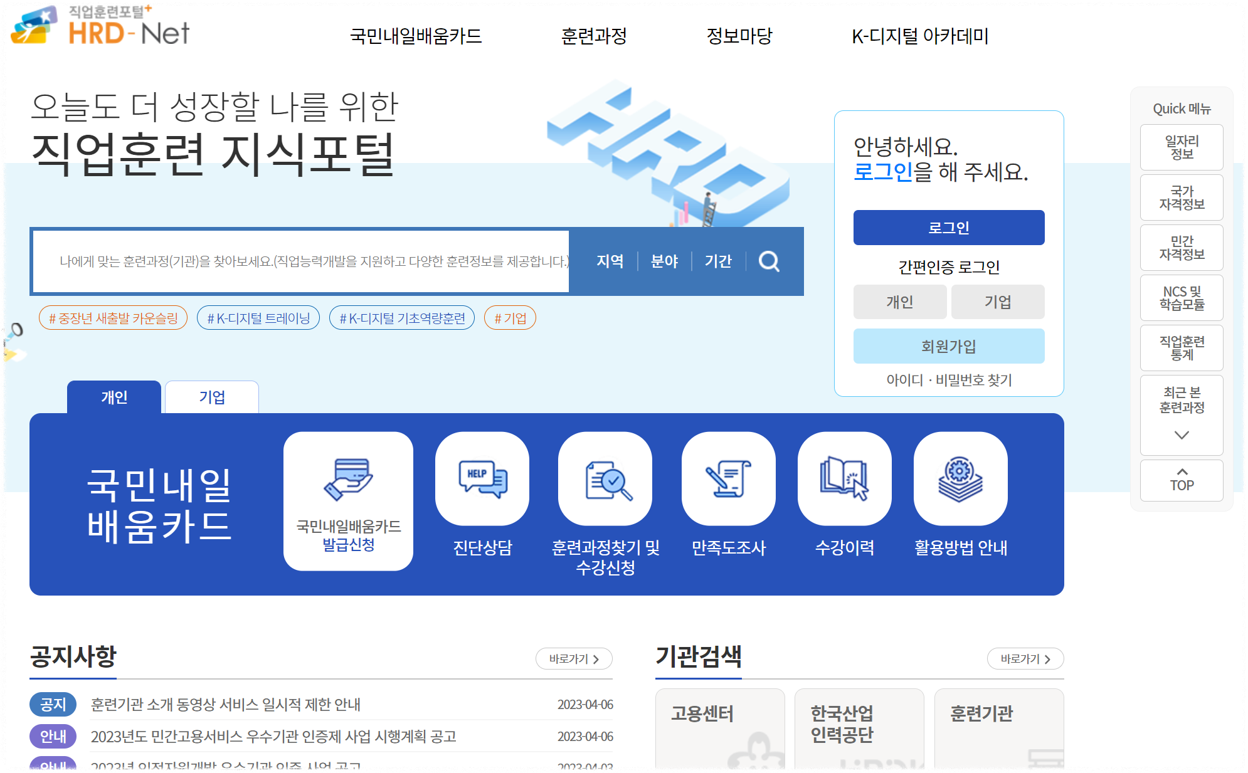Select the 개인 tab above card panel
Screen dimensions: 1248x773
point(114,397)
